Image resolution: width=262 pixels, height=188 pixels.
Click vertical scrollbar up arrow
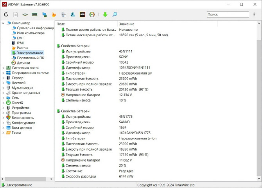[259, 23]
